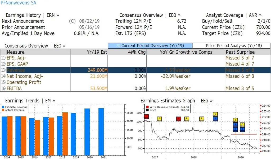Click the 4Wk Chg column header
Viewport: 271px width, 160px height.
[127, 52]
